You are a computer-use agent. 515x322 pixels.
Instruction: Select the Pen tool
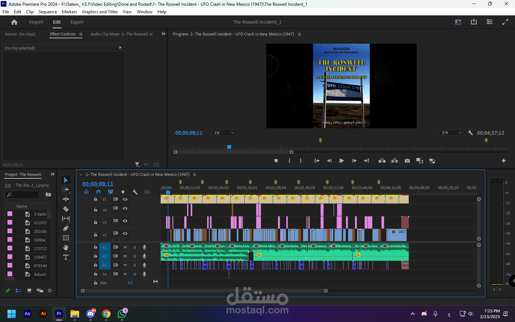coord(66,228)
